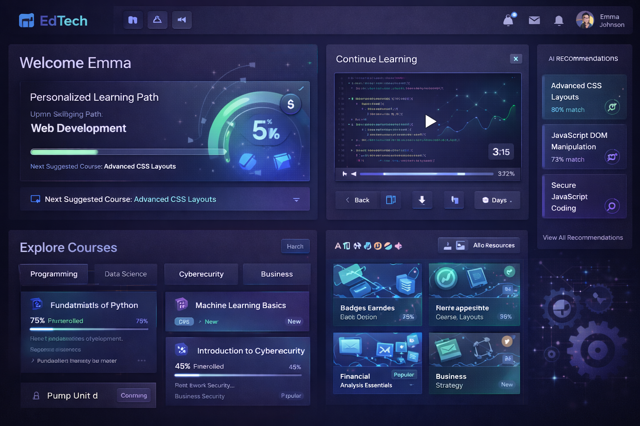Select the flask icon in top navigation
This screenshot has width=640, height=426.
[157, 20]
